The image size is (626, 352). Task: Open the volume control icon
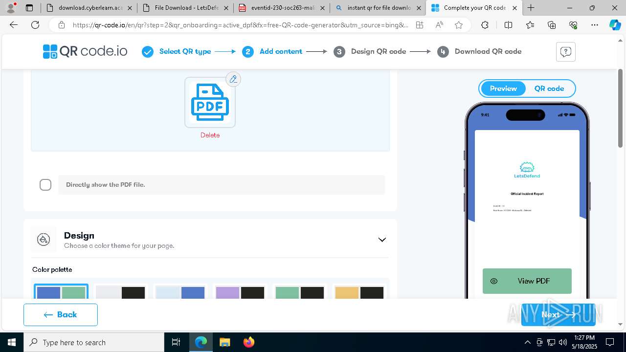point(563,342)
